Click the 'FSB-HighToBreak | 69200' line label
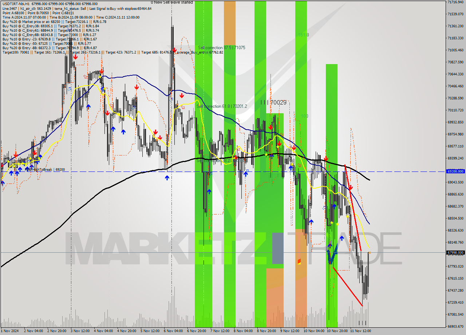466x335 pixels. 44,170
